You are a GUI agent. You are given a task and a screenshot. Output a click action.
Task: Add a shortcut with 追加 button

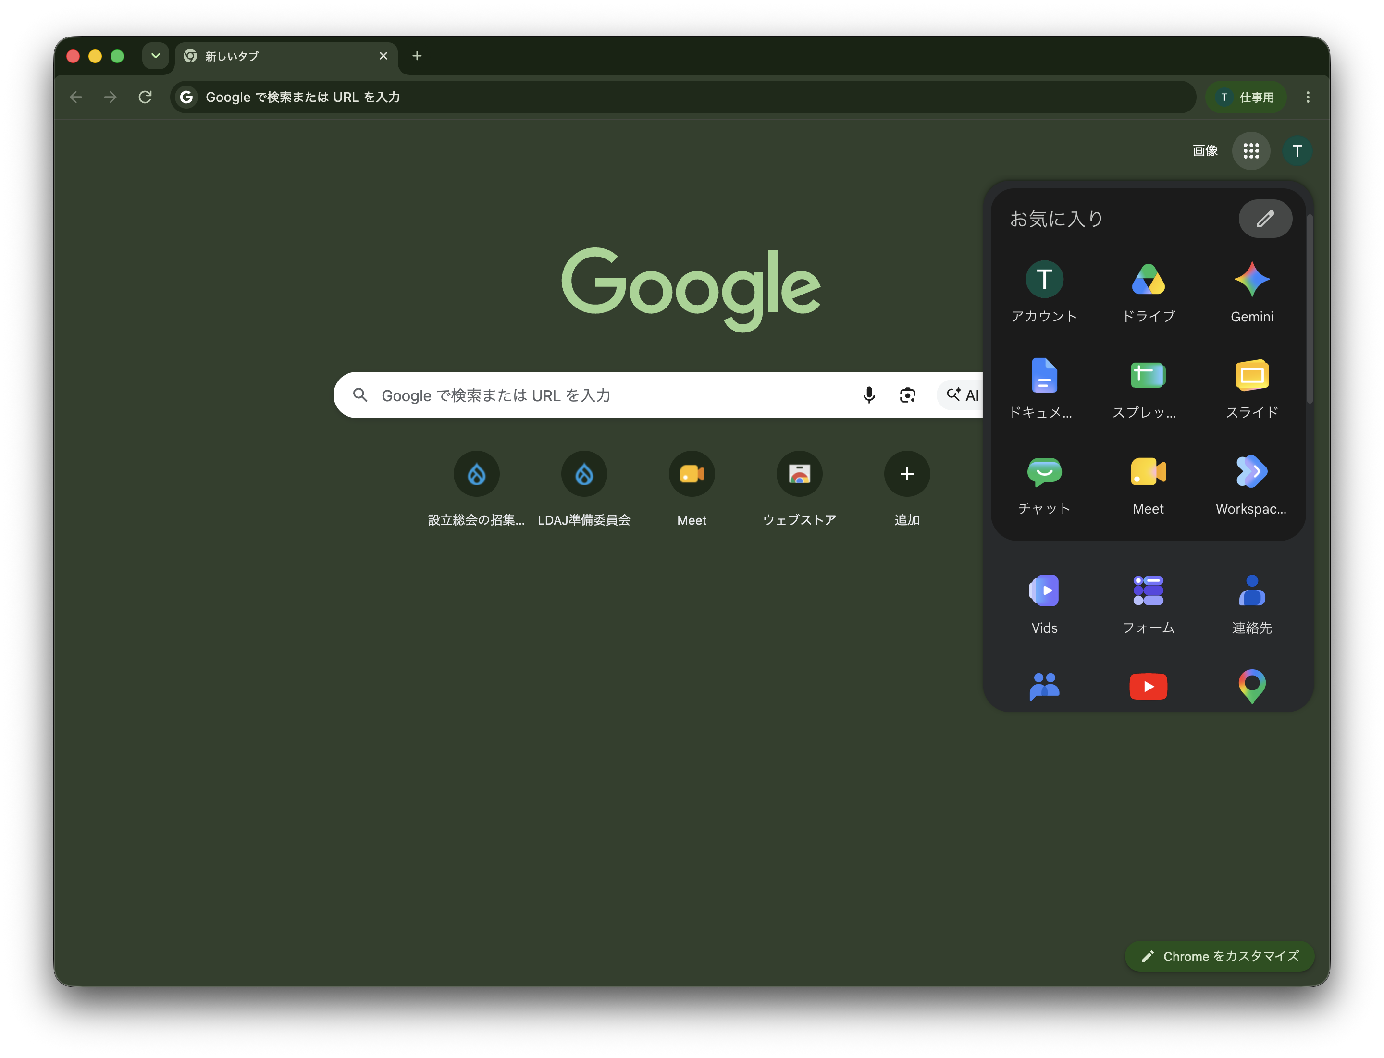tap(907, 489)
